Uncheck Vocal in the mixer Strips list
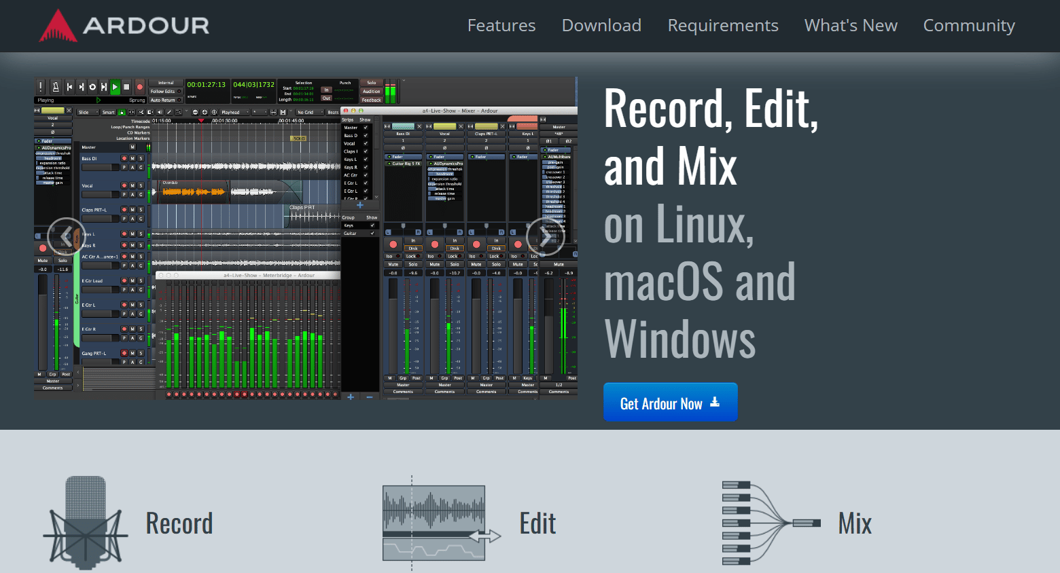This screenshot has width=1060, height=573. [x=366, y=143]
